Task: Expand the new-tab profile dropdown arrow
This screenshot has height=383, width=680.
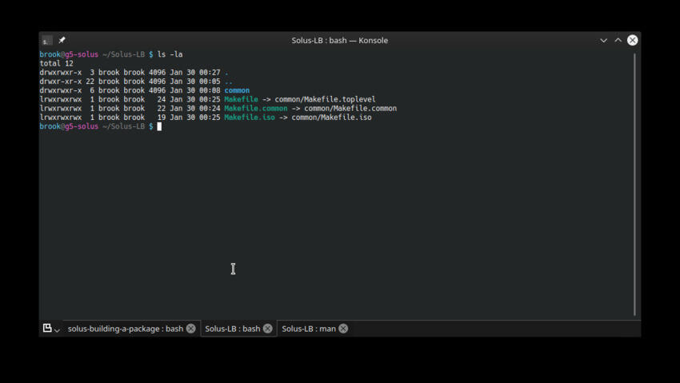Action: pyautogui.click(x=57, y=330)
